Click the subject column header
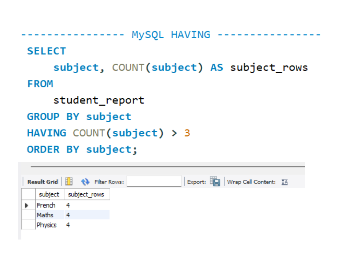 tap(49, 194)
